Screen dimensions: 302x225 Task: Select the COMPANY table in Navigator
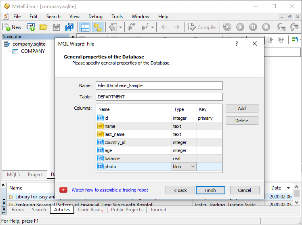pyautogui.click(x=33, y=51)
